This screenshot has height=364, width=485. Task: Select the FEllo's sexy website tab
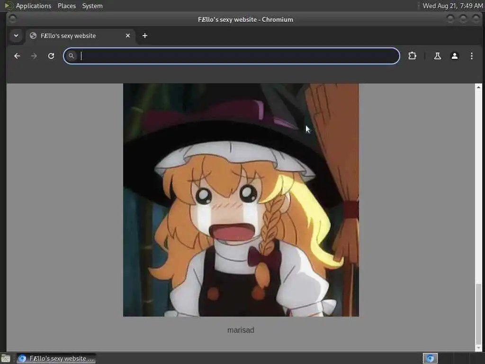click(81, 36)
